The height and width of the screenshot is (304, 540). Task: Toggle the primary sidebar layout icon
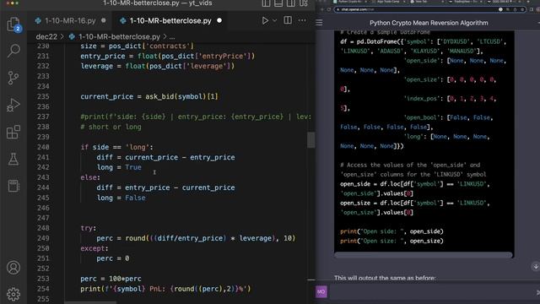coord(266,3)
